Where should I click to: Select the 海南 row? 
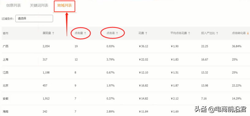coord(125,111)
